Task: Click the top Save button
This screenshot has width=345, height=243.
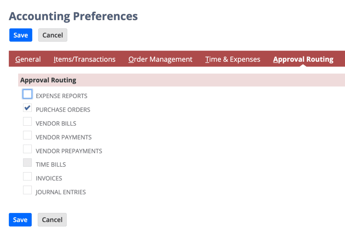Action: 21,35
